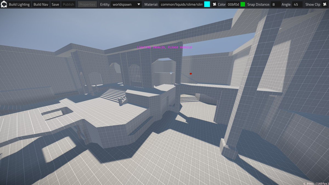Image resolution: width=329 pixels, height=185 pixels.
Task: Click the disabled Publish button
Action: [68, 4]
